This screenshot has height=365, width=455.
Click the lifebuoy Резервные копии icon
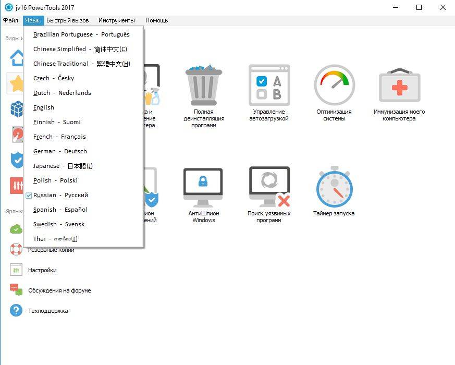pos(16,249)
